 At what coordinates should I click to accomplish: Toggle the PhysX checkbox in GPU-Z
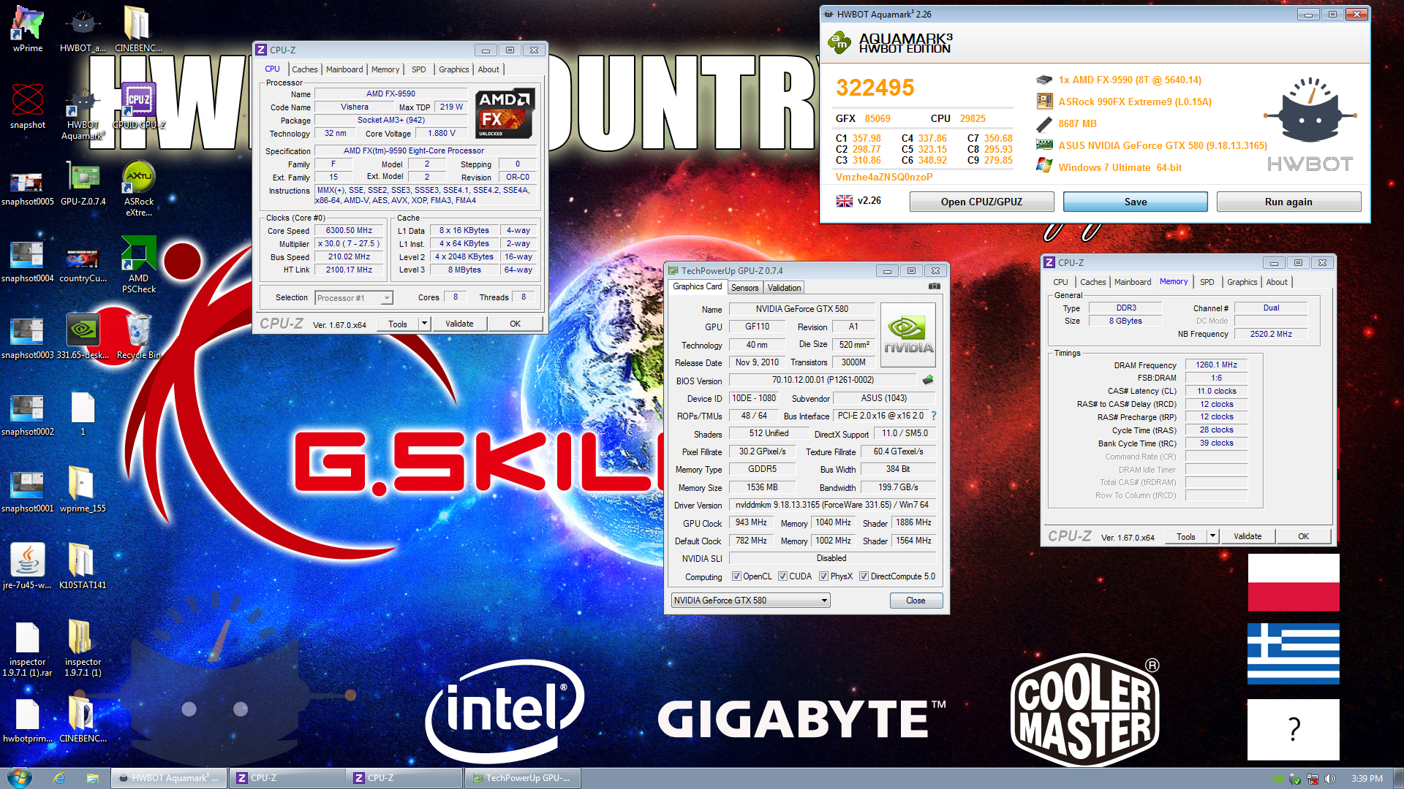[x=823, y=576]
